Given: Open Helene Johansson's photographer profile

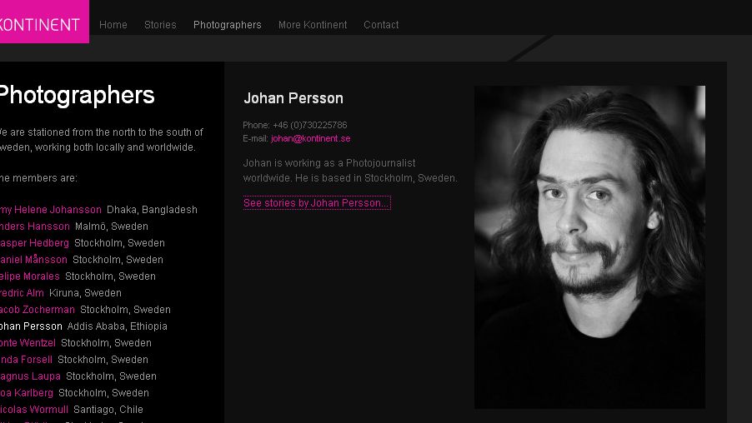Looking at the screenshot, I should click(x=52, y=210).
